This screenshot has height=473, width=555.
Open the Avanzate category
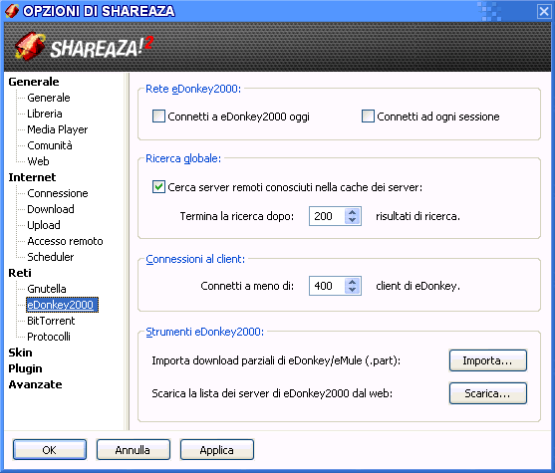click(35, 384)
